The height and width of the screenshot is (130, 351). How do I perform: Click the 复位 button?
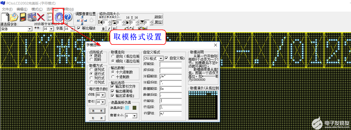158,22
